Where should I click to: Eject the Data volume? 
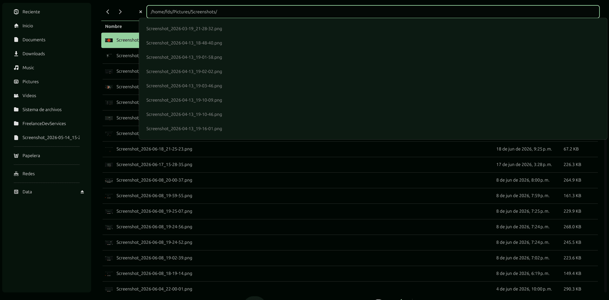pos(82,192)
